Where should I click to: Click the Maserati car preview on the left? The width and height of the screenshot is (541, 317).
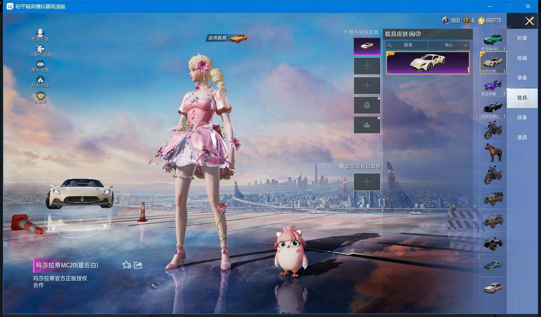[x=79, y=193]
